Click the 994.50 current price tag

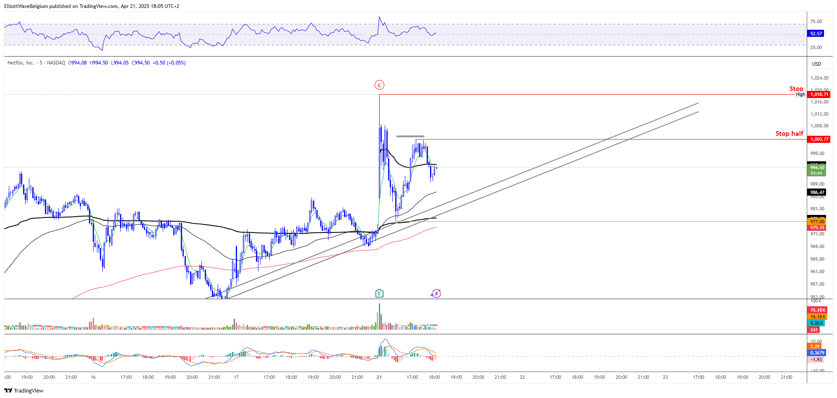pyautogui.click(x=817, y=168)
